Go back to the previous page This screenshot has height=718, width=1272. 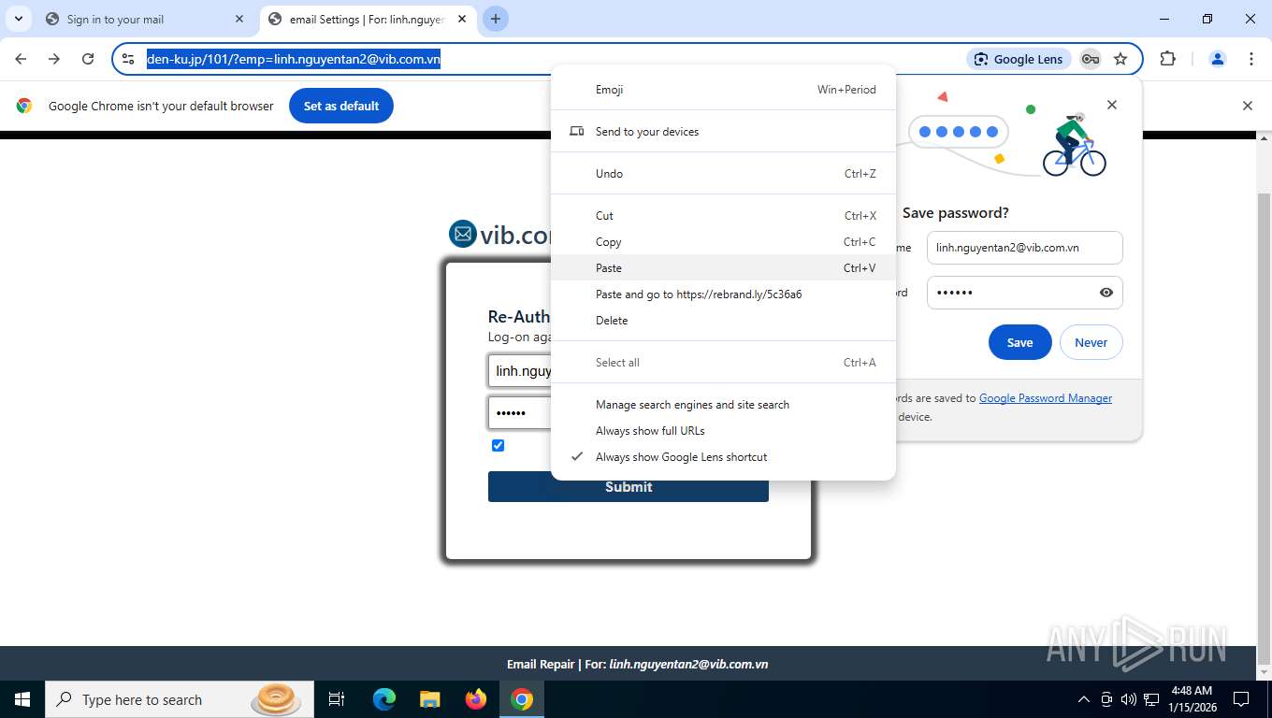pos(21,59)
